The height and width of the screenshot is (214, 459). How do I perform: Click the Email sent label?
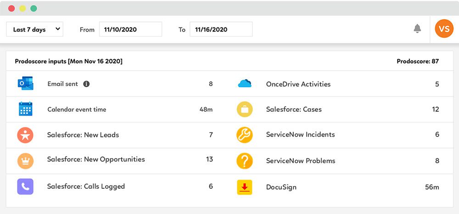pos(62,84)
